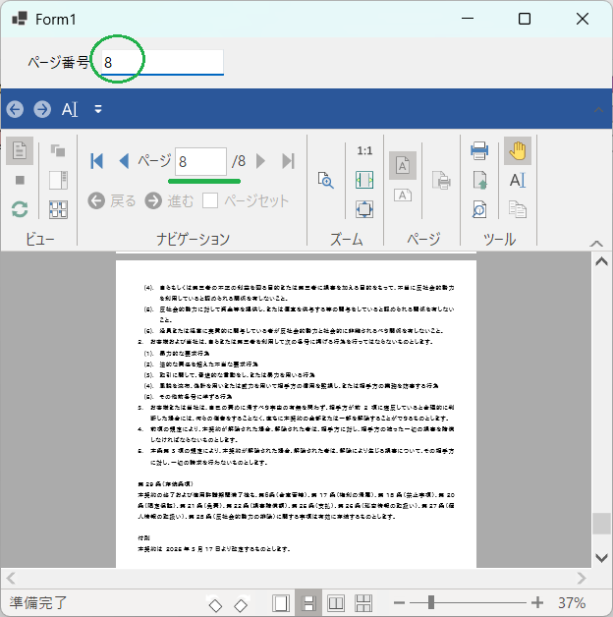The width and height of the screenshot is (613, 617).
Task: Click the 37% zoom percentage
Action: click(572, 603)
